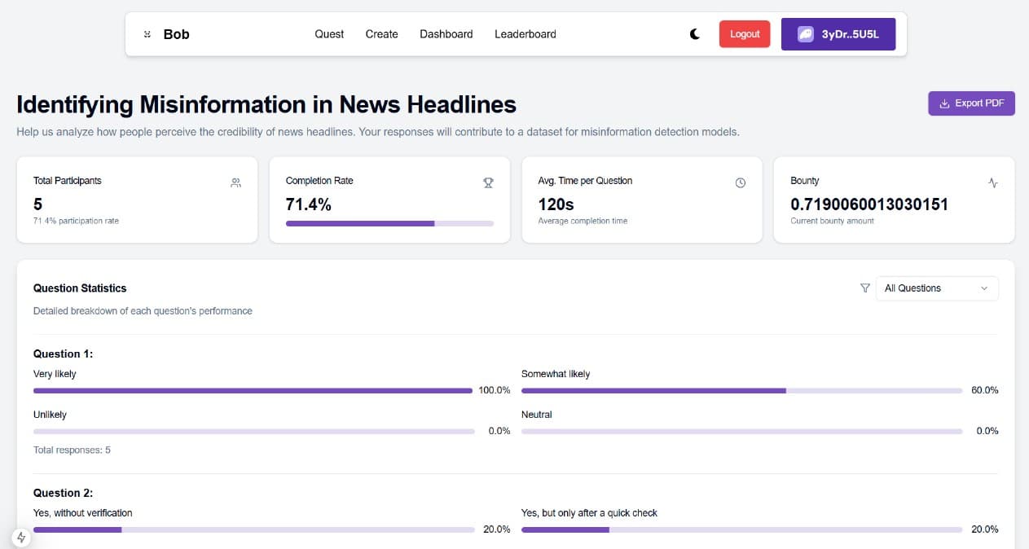1029x549 pixels.
Task: Go to the Quest page
Action: [329, 34]
